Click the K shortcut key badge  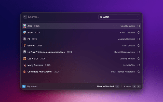[139, 86]
